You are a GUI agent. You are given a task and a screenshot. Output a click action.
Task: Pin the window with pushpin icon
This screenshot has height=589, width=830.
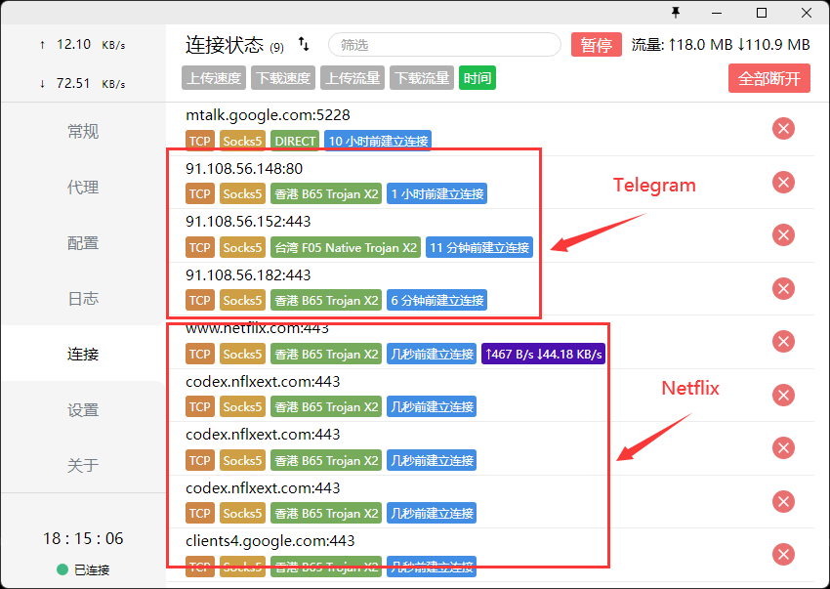[x=675, y=12]
